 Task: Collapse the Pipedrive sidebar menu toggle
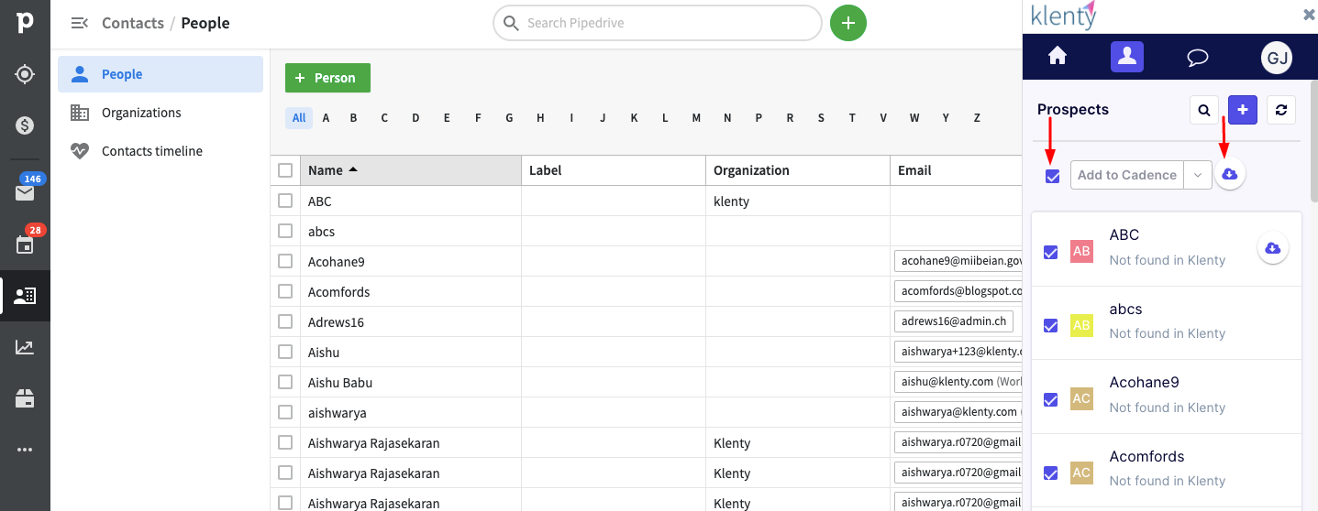point(80,23)
